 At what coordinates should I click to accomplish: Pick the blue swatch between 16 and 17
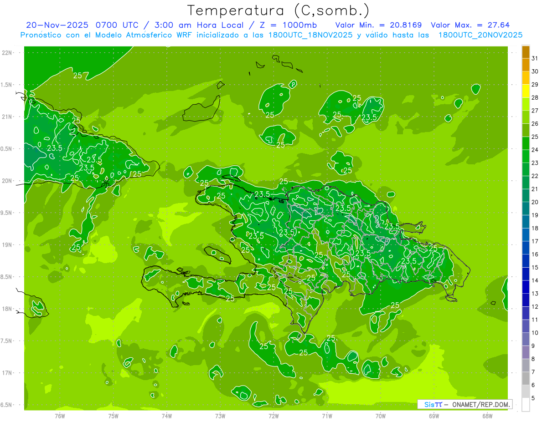point(526,248)
